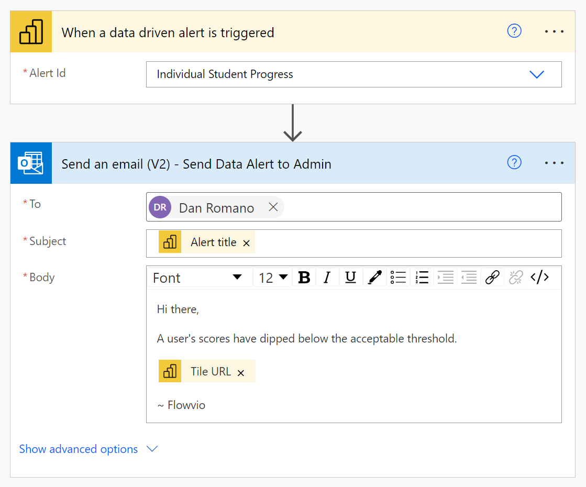586x487 pixels.
Task: Remove Dan Romano from the To field
Action: pyautogui.click(x=273, y=207)
